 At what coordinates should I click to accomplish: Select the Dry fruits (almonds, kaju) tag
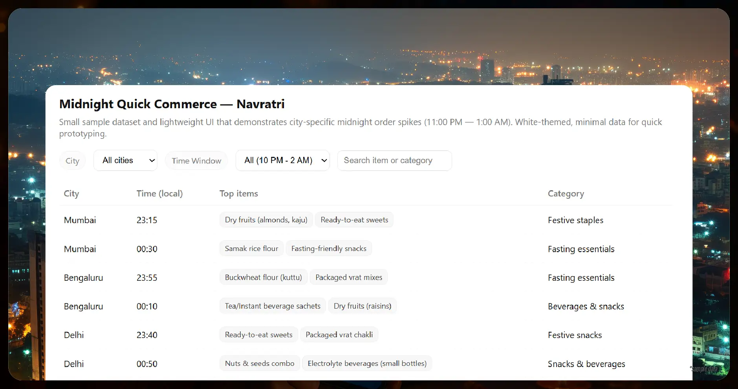tap(266, 220)
